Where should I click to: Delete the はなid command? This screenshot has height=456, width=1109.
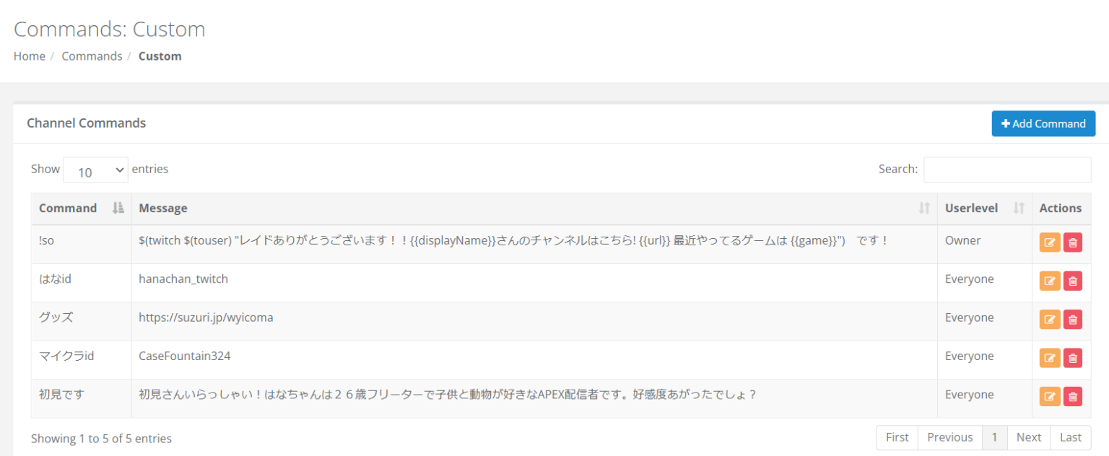tap(1072, 281)
